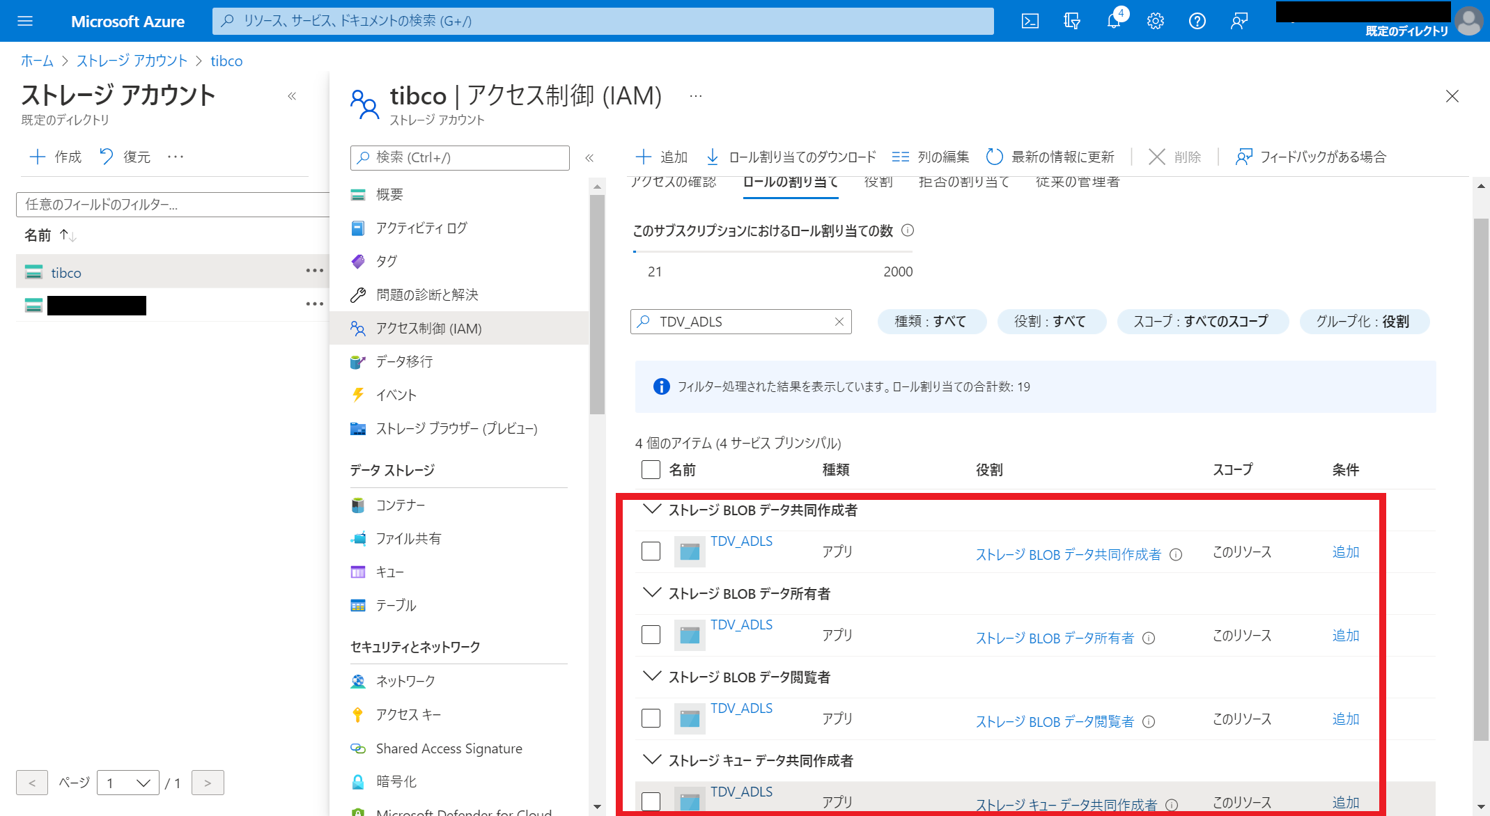
Task: Check TDV_ADLS under キュー データ共同作成者
Action: pos(651,801)
